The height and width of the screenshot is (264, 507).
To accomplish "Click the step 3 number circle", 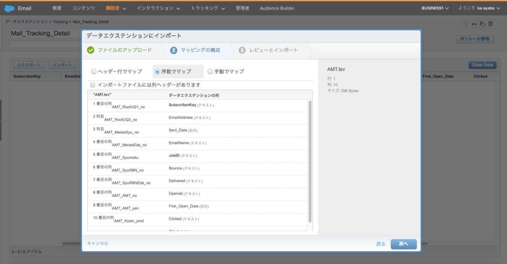I will click(x=242, y=50).
